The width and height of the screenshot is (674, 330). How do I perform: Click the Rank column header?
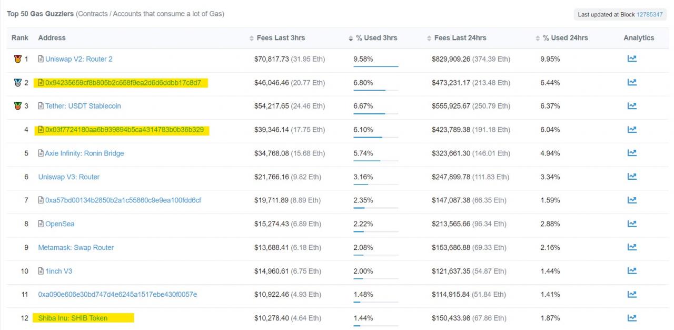[20, 38]
